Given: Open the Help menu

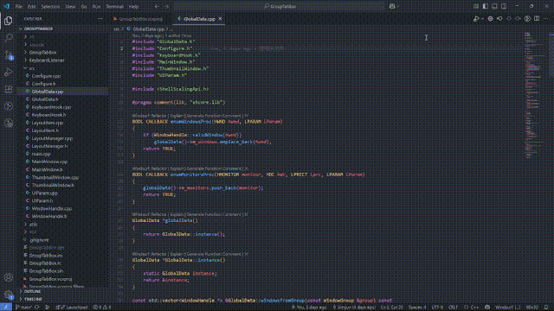Looking at the screenshot, I should [133, 6].
